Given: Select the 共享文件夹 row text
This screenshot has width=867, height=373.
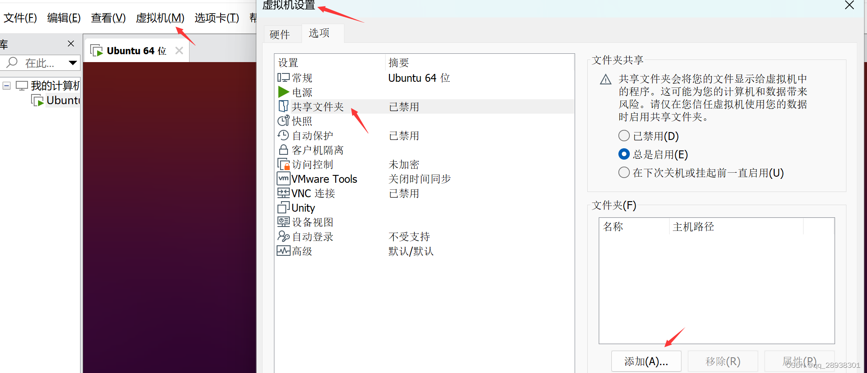Looking at the screenshot, I should (318, 107).
